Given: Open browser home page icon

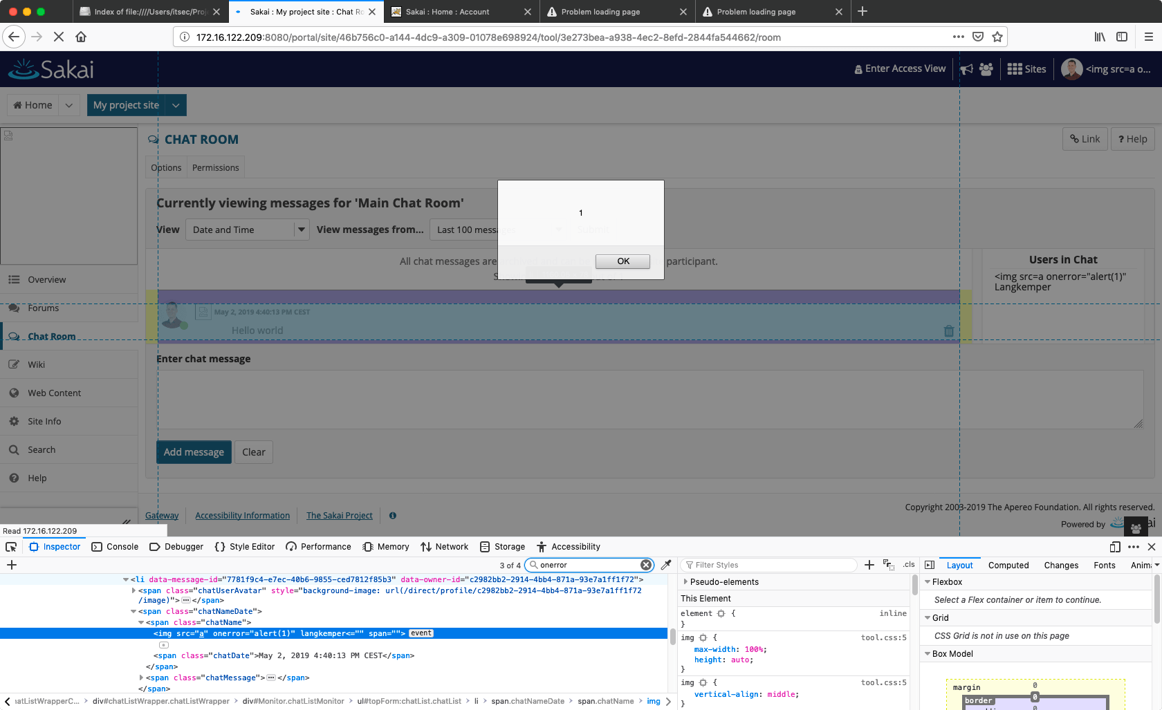Looking at the screenshot, I should click(x=81, y=37).
